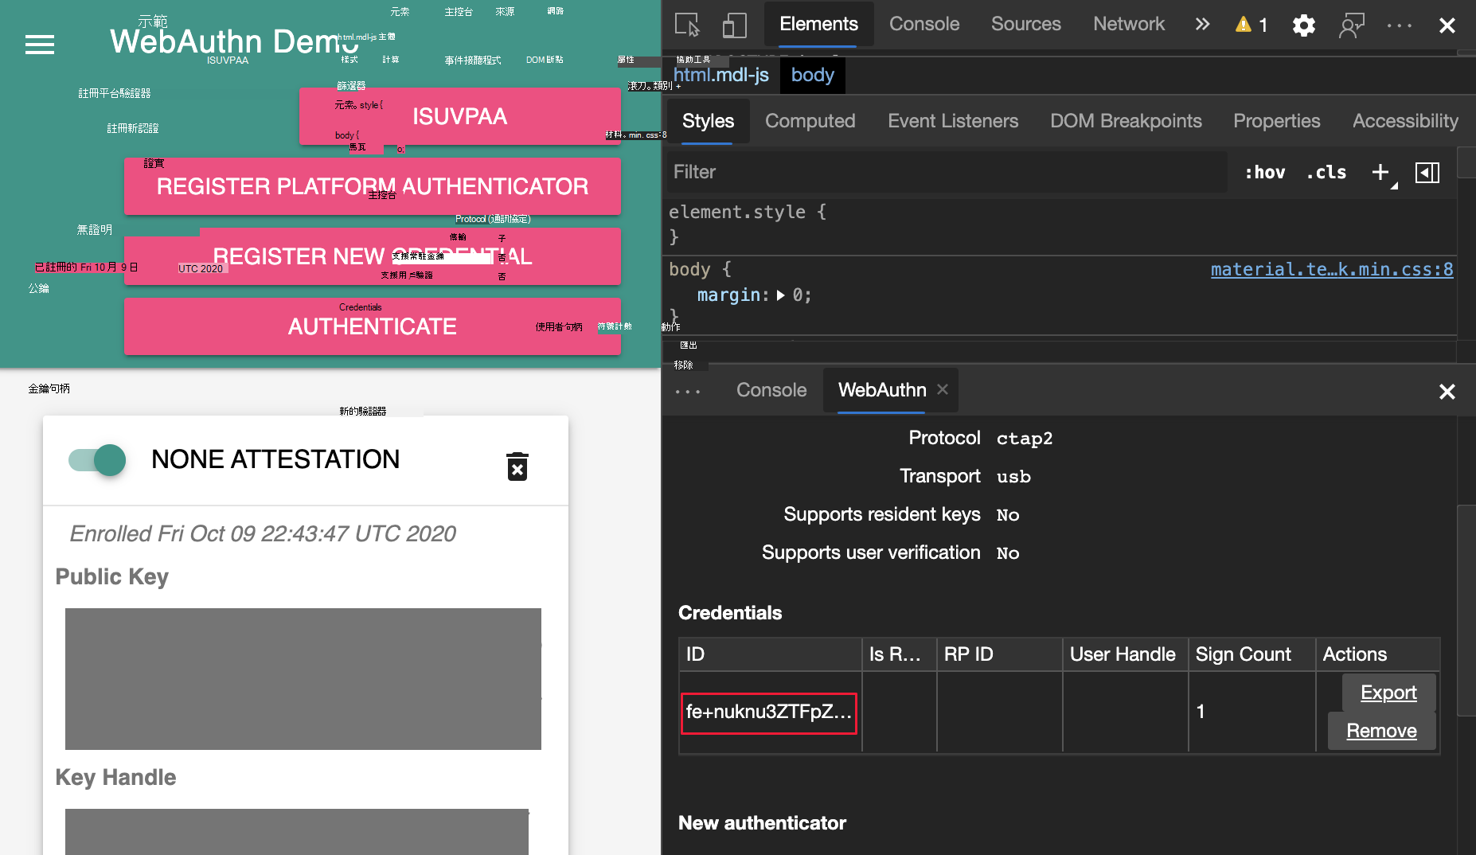Toggle the computed styles sidebar pane icon
The image size is (1476, 855).
(x=1427, y=172)
